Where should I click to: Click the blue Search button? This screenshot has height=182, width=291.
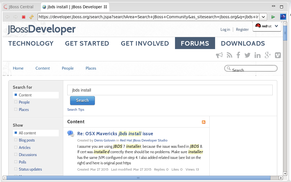82,100
